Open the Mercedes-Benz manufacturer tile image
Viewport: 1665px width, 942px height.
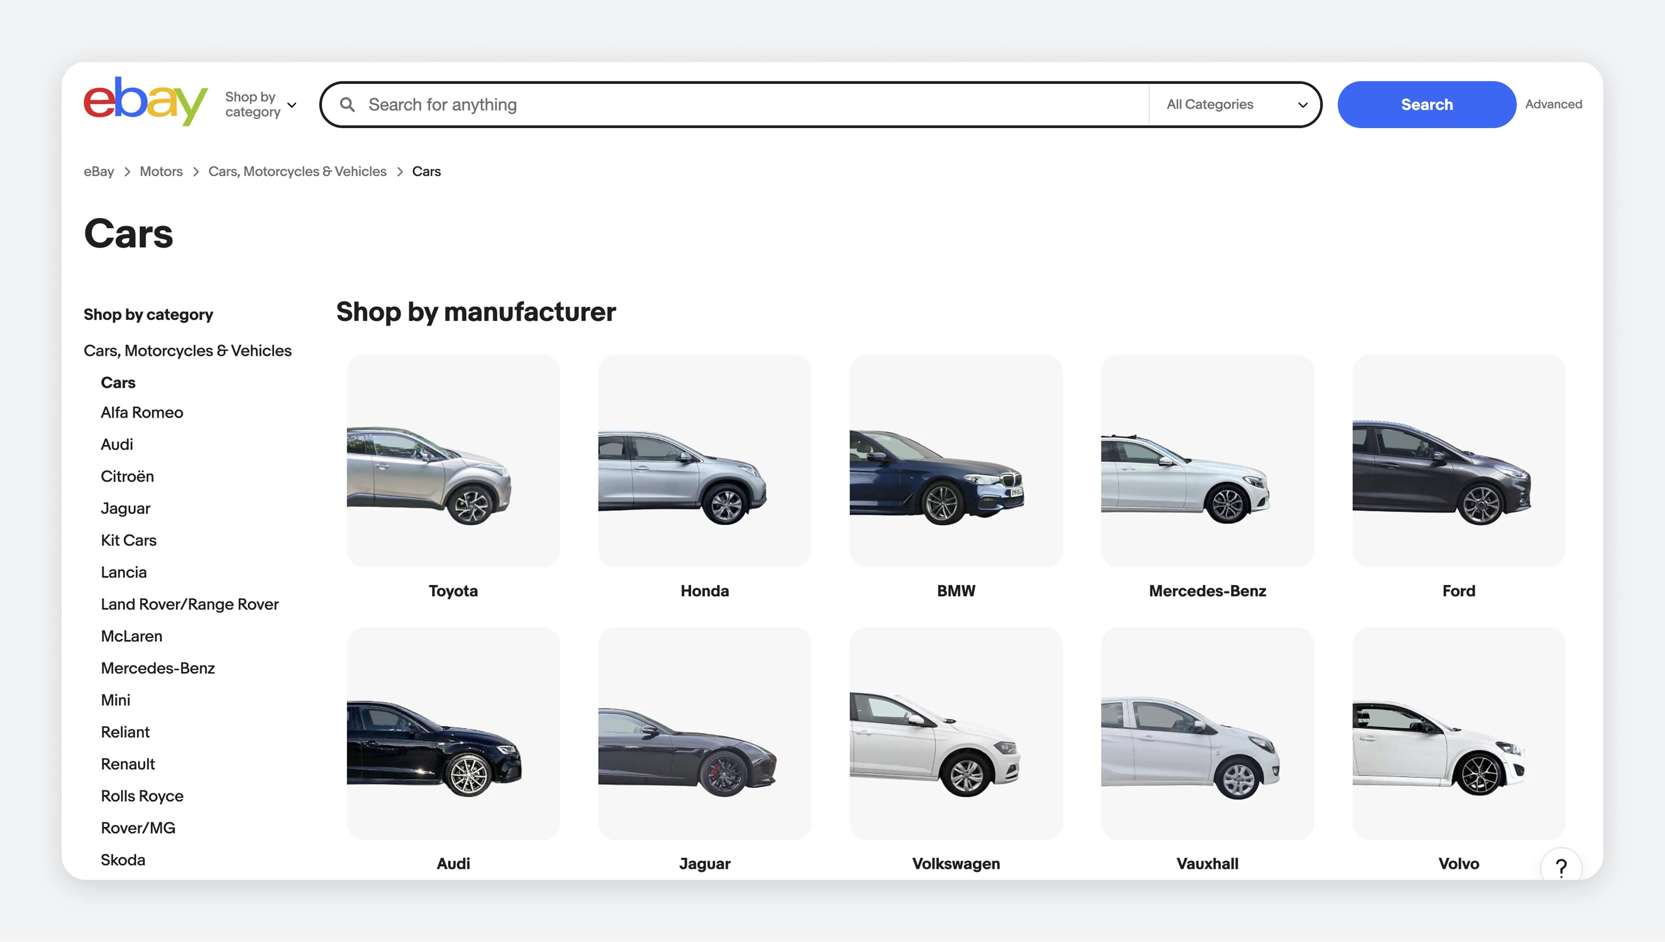pos(1207,460)
